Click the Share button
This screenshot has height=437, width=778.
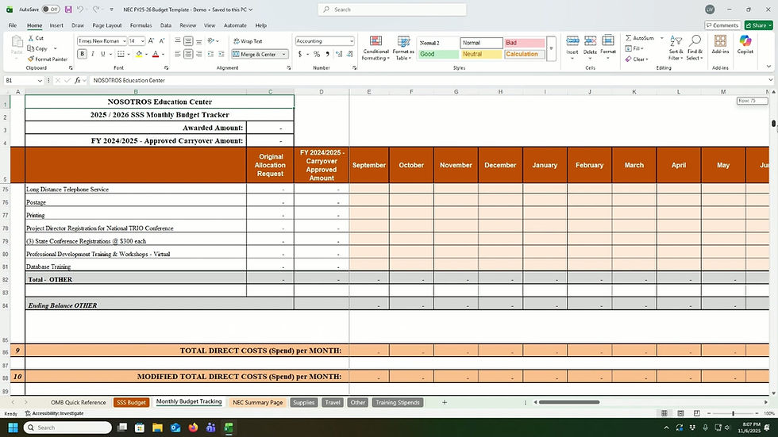pyautogui.click(x=759, y=25)
